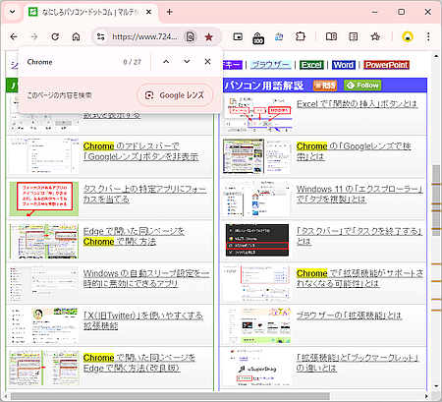The image size is (442, 402).
Task: Open the reading mode book icon
Action: 331,36
